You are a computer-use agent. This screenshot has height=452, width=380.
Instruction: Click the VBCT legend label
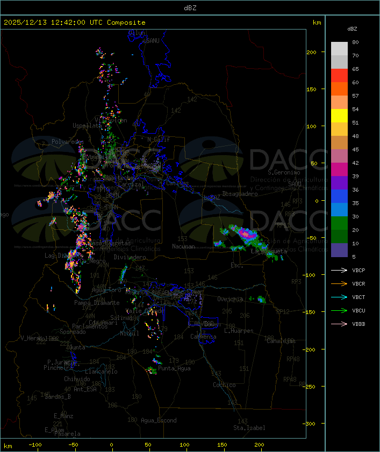tap(359, 297)
